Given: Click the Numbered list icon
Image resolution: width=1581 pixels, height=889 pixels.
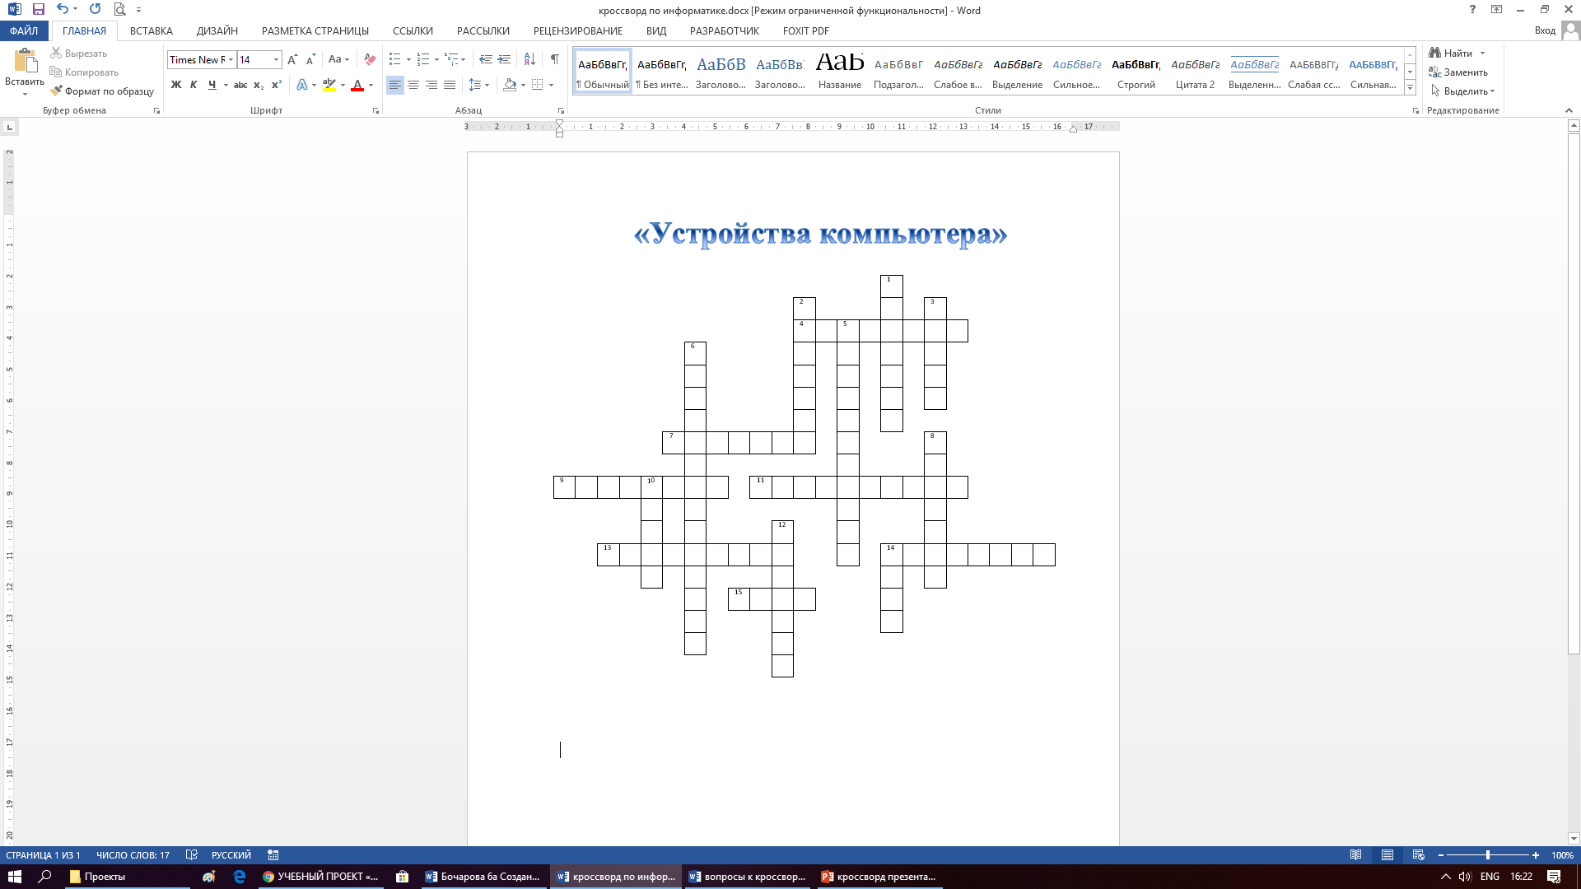Looking at the screenshot, I should click(423, 60).
